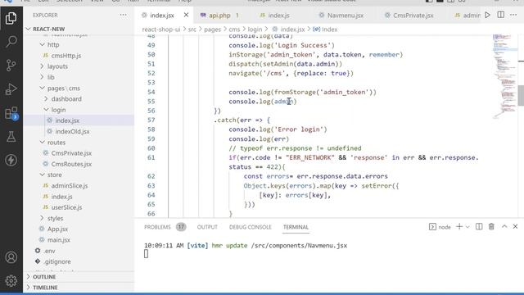This screenshot has width=524, height=295.
Task: Open the Search view in activity bar
Action: pyautogui.click(x=11, y=42)
